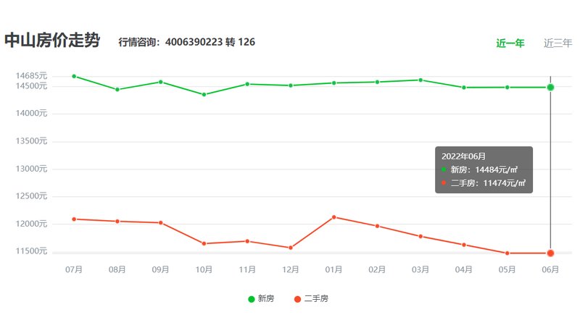Click the 二手房 data point for 12月
The image size is (580, 328).
[291, 248]
